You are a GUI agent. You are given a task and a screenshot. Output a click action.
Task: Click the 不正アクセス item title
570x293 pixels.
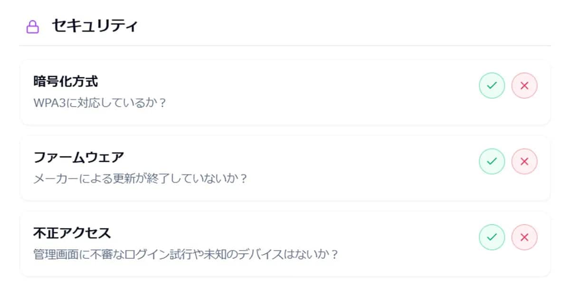coord(72,233)
